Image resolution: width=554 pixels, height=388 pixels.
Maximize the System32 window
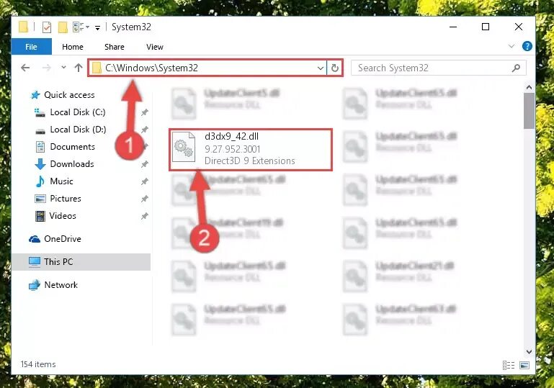[x=486, y=27]
